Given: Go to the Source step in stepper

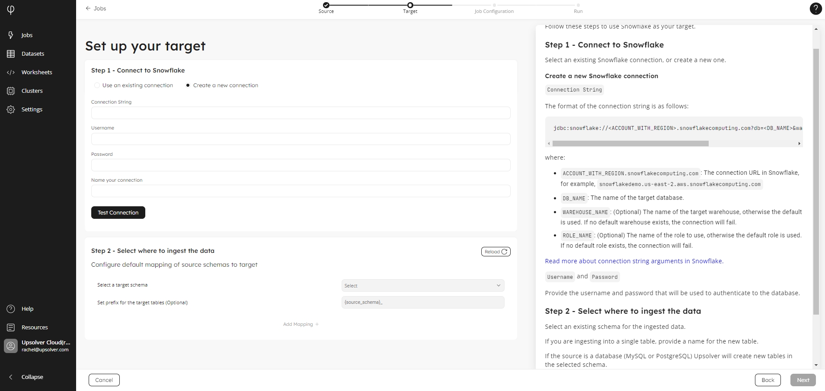Looking at the screenshot, I should pos(326,5).
